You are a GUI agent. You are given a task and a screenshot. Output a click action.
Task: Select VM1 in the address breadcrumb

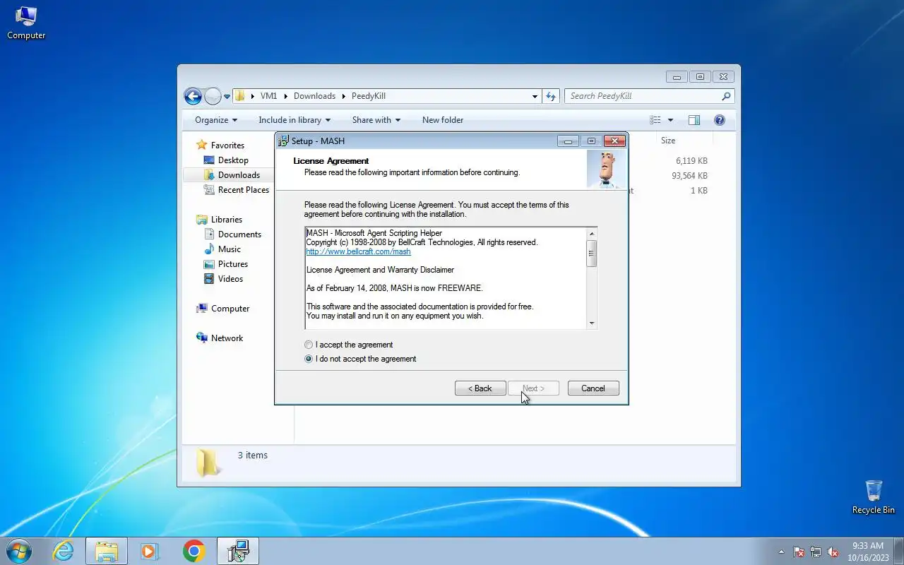pyautogui.click(x=268, y=96)
